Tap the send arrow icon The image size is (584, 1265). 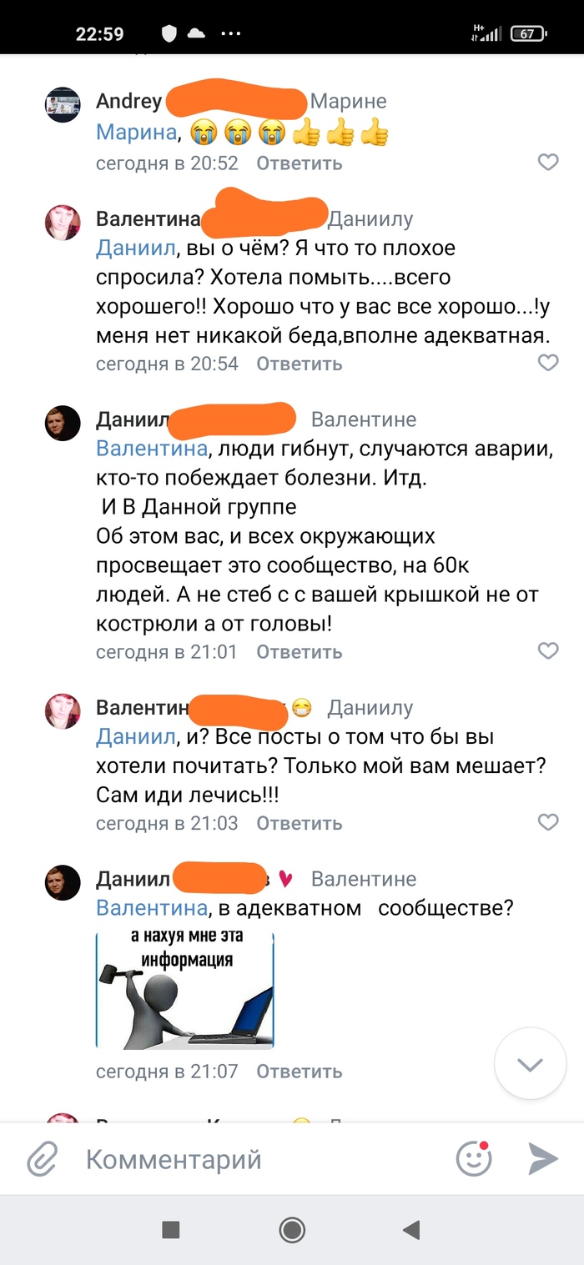[542, 1158]
